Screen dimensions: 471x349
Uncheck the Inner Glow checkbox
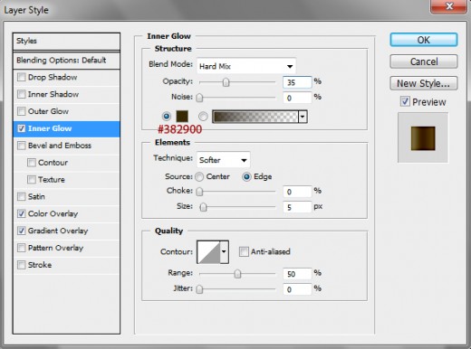click(21, 128)
